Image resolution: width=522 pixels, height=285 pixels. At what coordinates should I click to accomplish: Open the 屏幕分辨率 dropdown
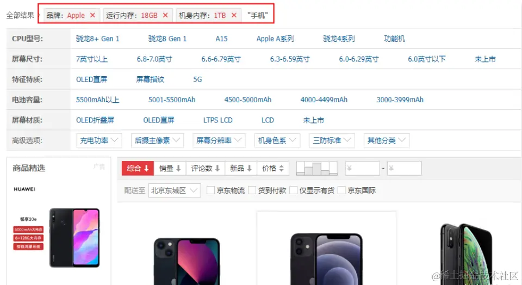click(219, 140)
